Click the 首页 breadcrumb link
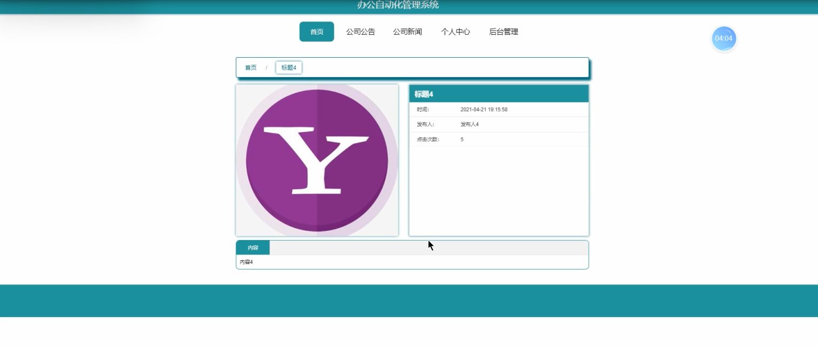This screenshot has width=818, height=347. 251,67
